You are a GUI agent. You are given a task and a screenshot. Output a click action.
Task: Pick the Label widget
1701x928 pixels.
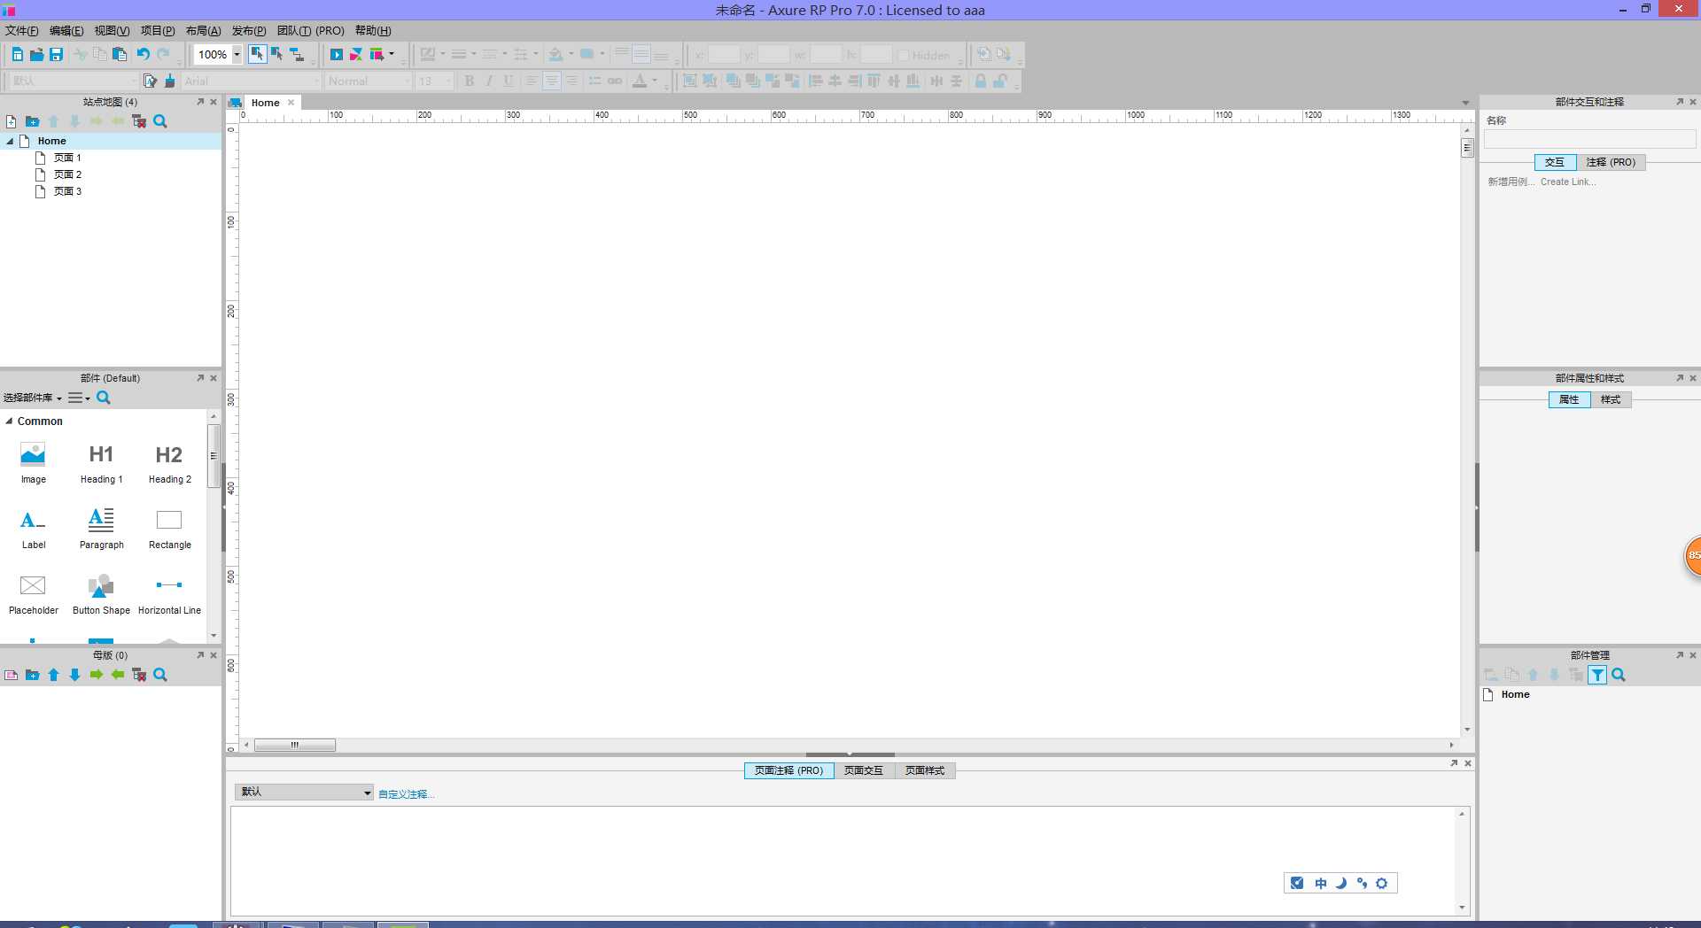(33, 529)
